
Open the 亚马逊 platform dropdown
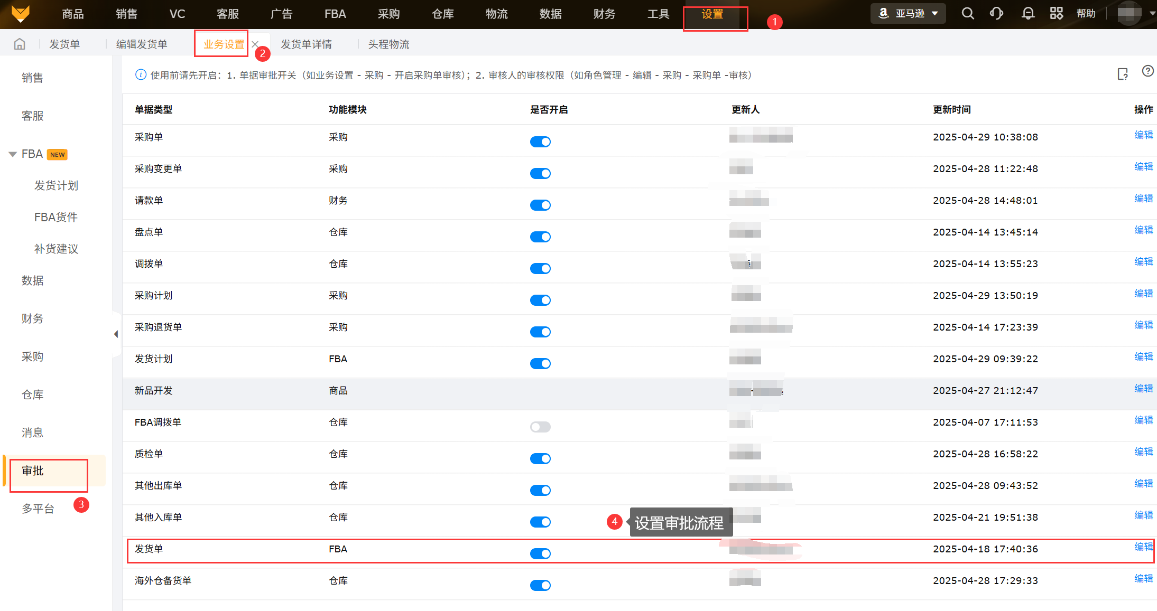click(x=908, y=14)
